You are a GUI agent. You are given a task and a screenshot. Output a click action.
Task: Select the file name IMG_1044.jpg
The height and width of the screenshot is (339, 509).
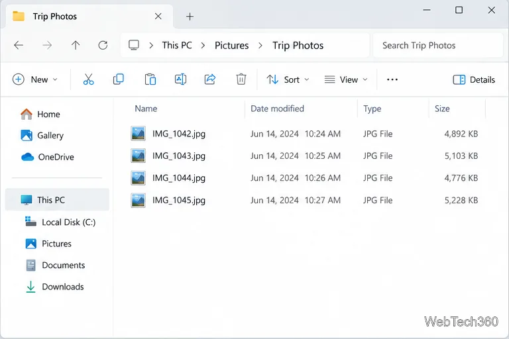pos(179,177)
